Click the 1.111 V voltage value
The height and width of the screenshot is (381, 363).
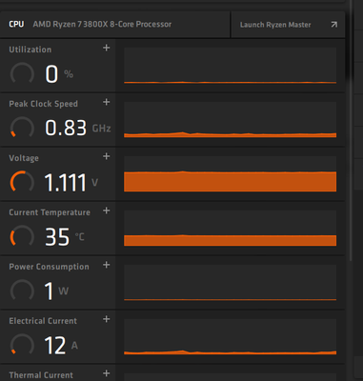pyautogui.click(x=71, y=183)
